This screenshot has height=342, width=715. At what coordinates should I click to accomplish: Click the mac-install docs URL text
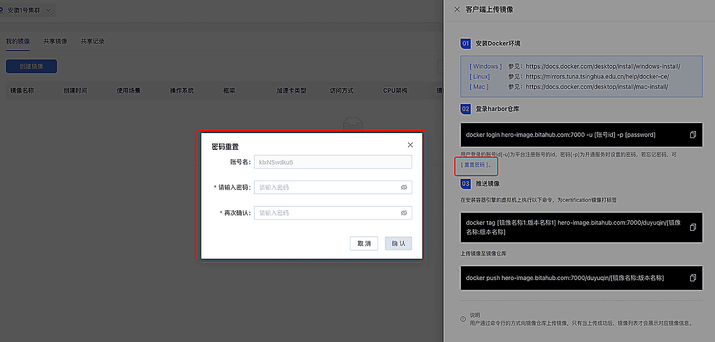[x=597, y=87]
